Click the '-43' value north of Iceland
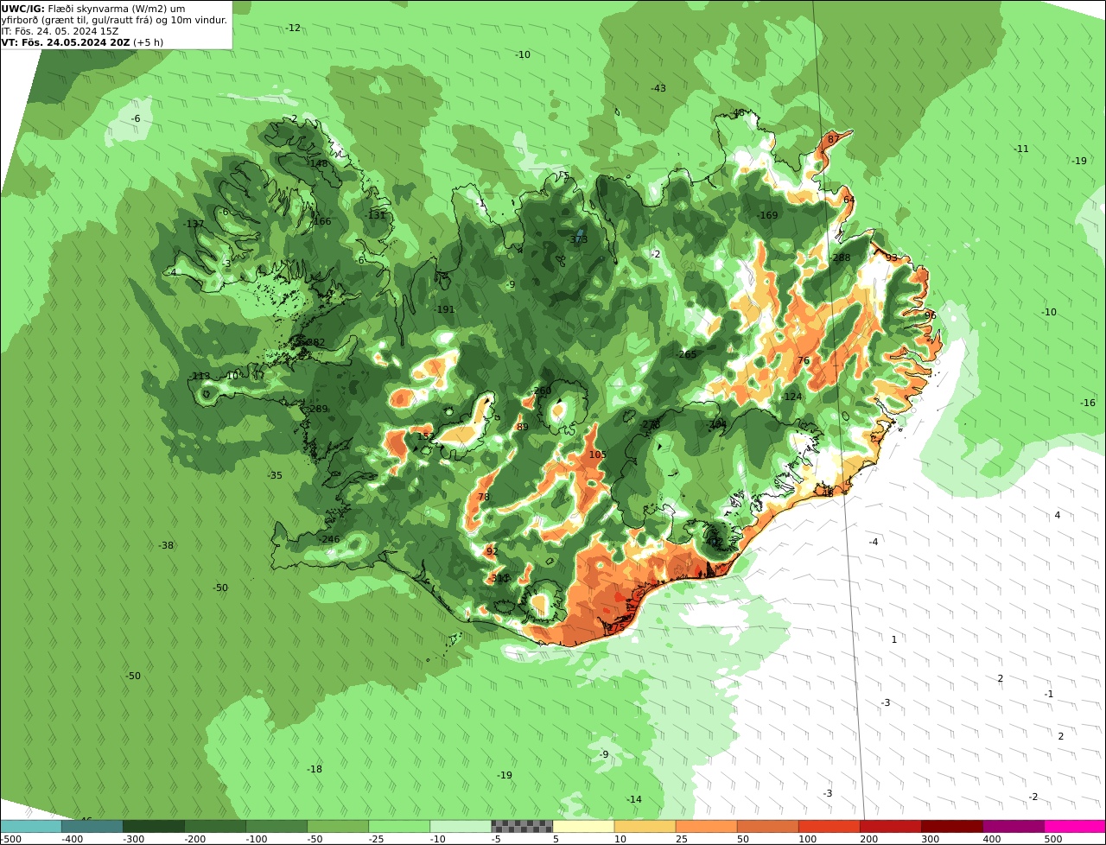 pos(658,88)
